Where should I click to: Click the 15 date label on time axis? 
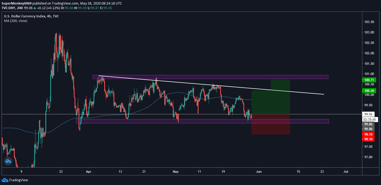[x=298, y=171]
